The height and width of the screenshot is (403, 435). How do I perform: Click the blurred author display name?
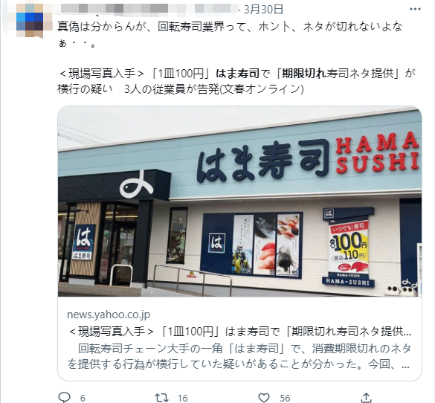(149, 9)
